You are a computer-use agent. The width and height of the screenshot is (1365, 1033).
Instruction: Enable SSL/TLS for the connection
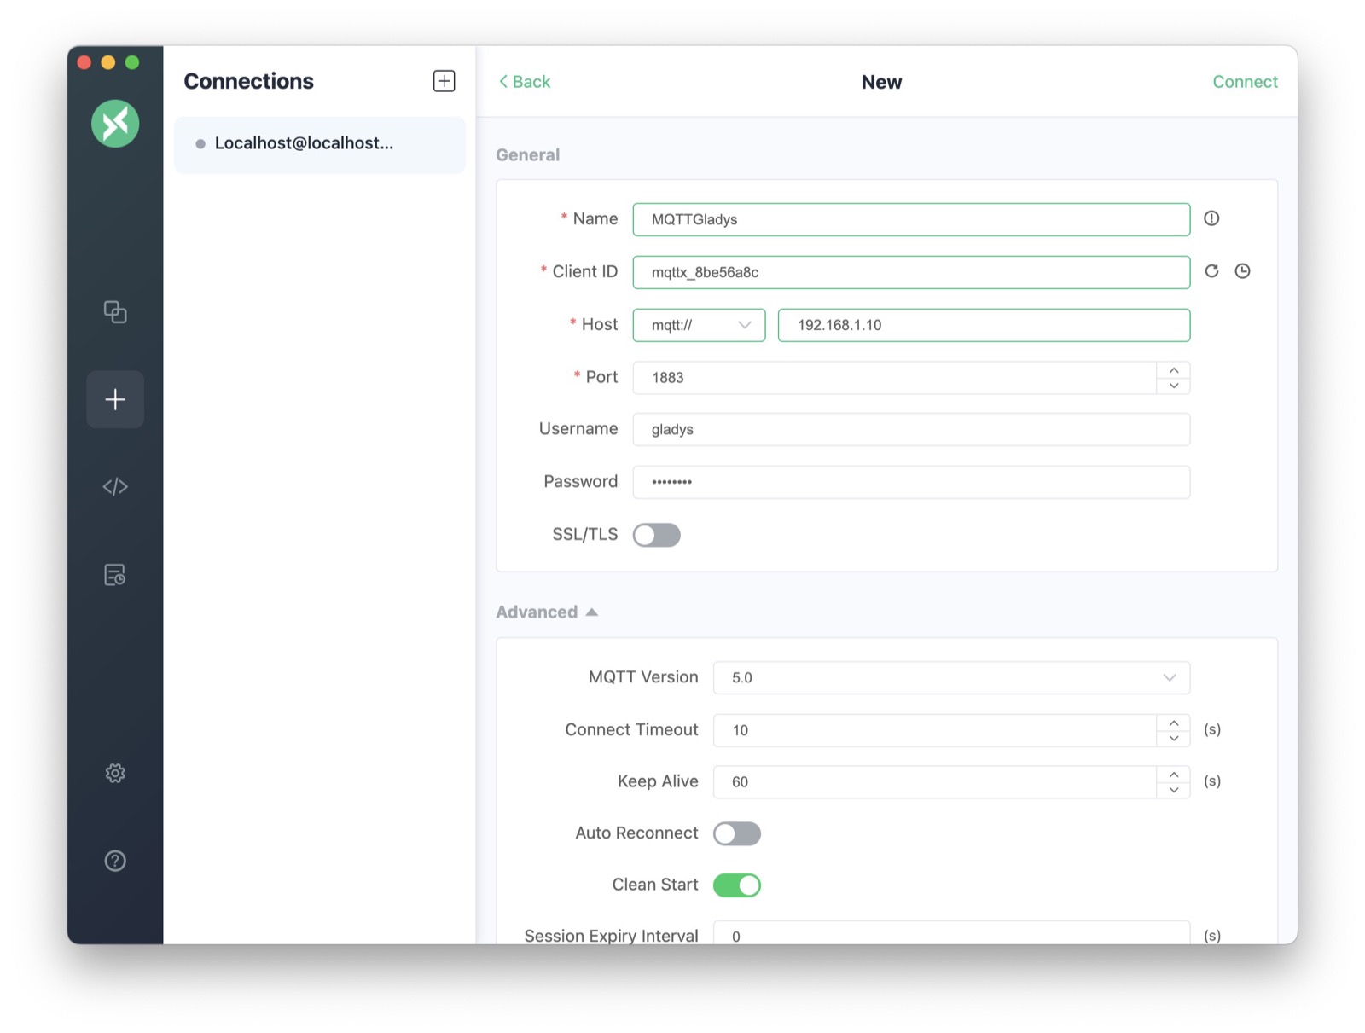[656, 535]
